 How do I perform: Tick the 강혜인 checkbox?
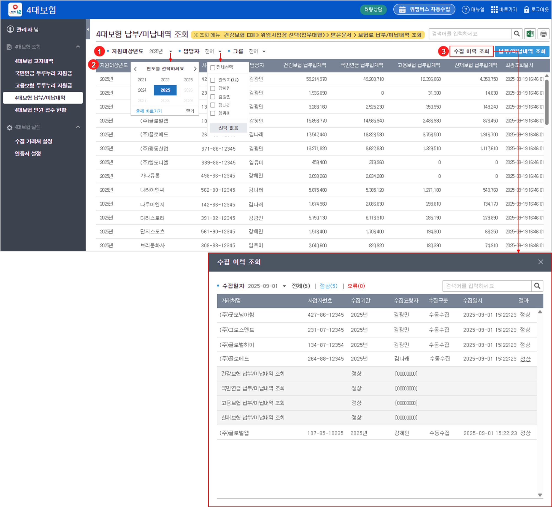pyautogui.click(x=213, y=88)
